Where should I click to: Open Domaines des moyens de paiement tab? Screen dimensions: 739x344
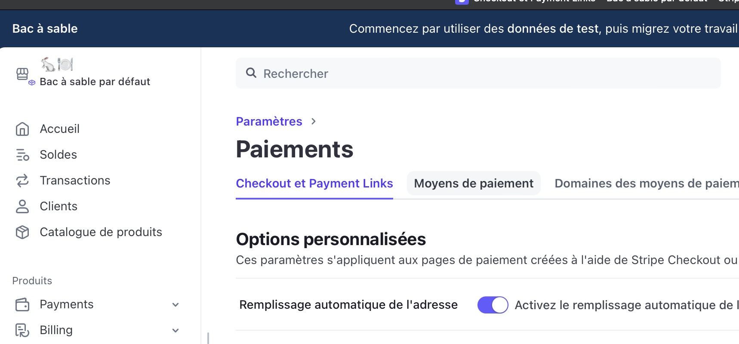[647, 184]
